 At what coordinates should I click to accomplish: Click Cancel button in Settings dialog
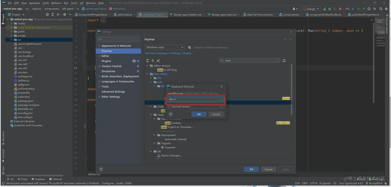268,169
